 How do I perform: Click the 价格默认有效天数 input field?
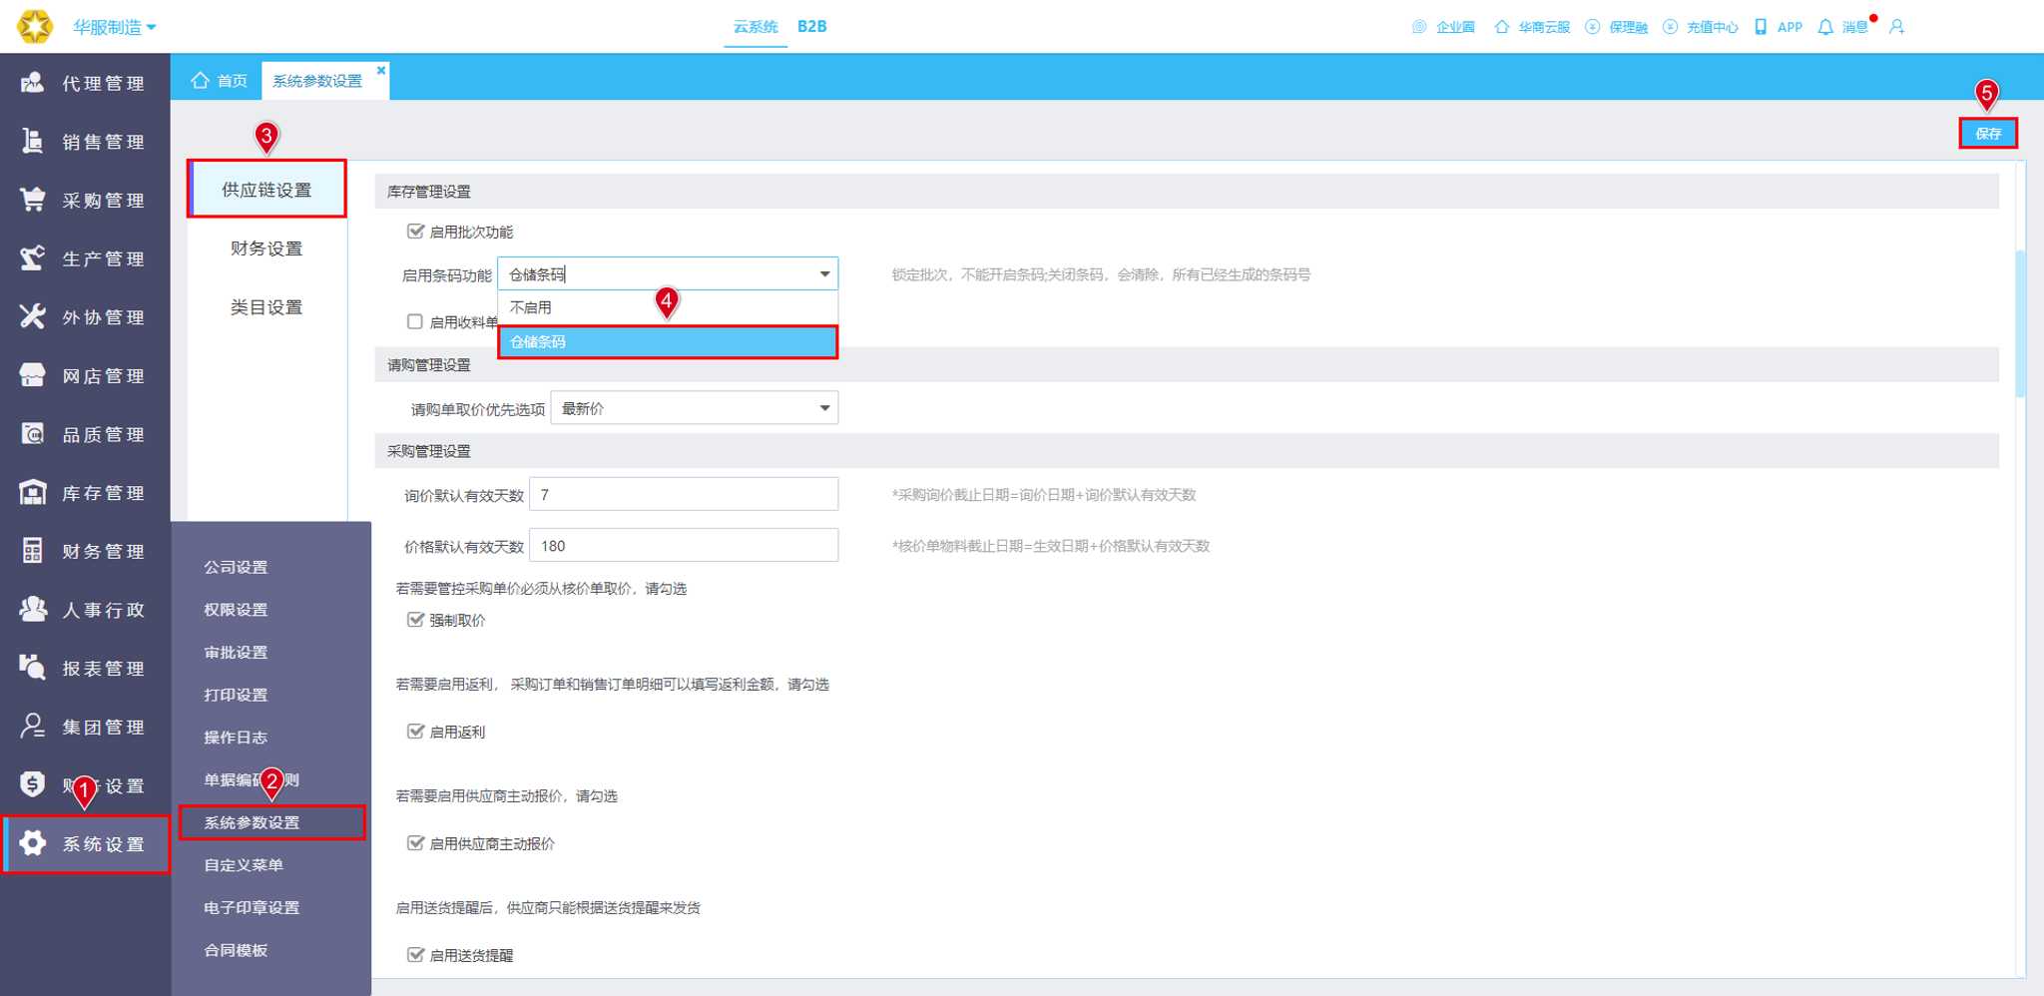click(x=684, y=546)
